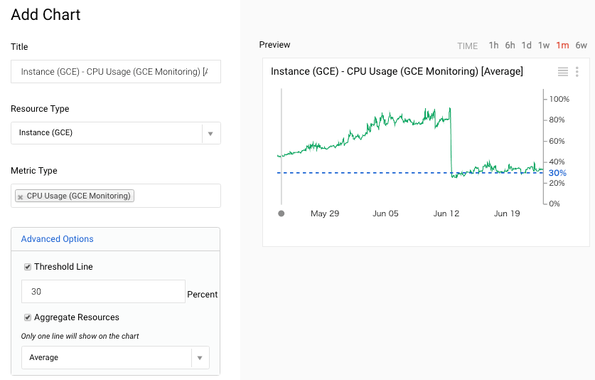Click the threshold value field showing 30
The width and height of the screenshot is (595, 380).
click(103, 292)
